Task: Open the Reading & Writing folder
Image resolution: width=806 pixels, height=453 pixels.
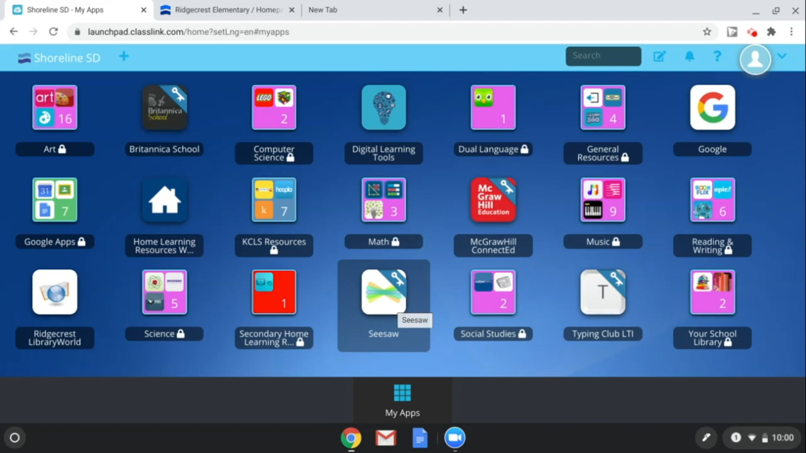Action: 712,200
